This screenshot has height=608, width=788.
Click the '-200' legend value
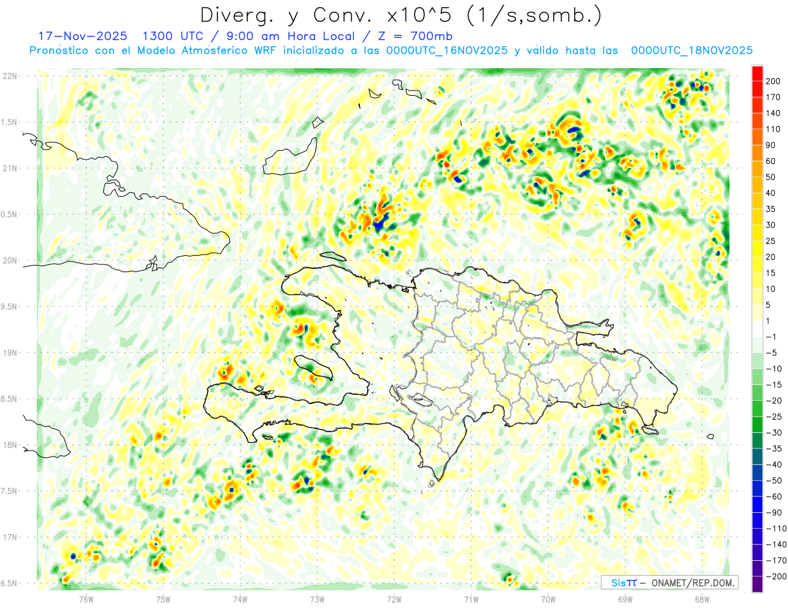(777, 577)
